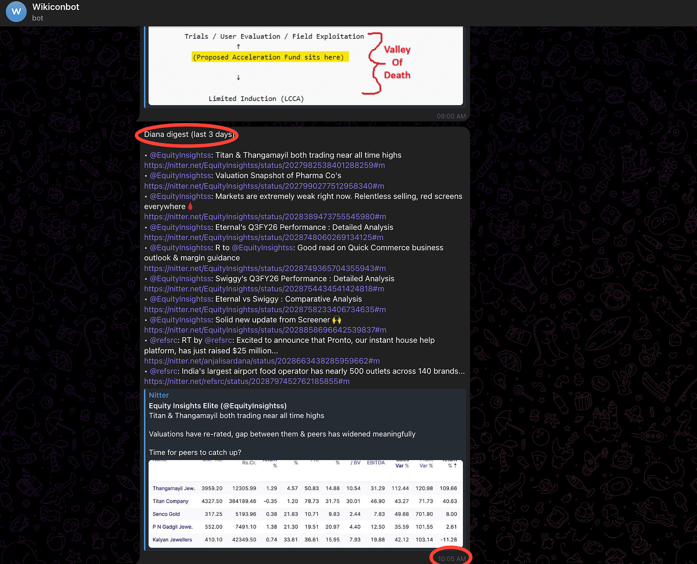Image resolution: width=697 pixels, height=564 pixels.
Task: Click 'Kalyan Jewellers' row in table
Action: coord(306,540)
